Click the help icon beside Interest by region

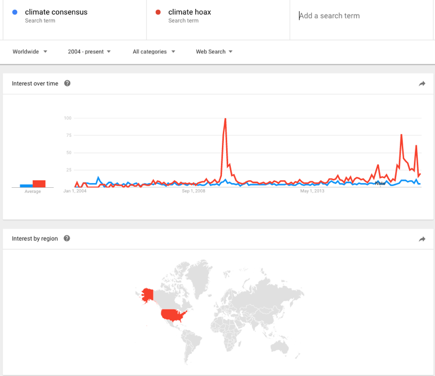(67, 239)
